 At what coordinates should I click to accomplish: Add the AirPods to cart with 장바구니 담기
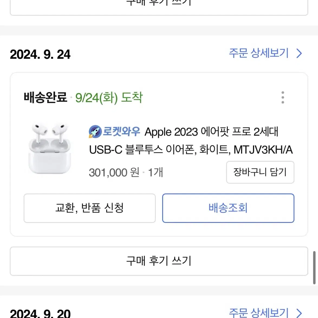tap(260, 172)
